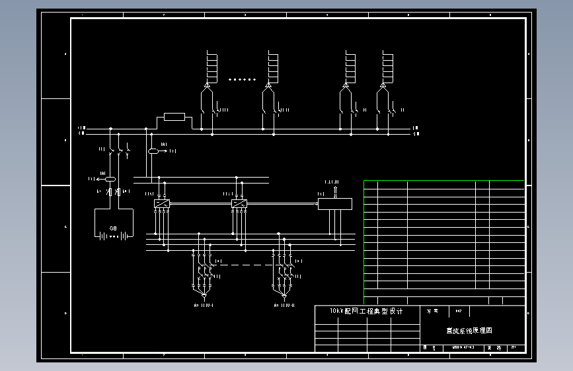Select the rectangular resistor symbol on the upper bus
The width and height of the screenshot is (573, 371).
click(174, 117)
